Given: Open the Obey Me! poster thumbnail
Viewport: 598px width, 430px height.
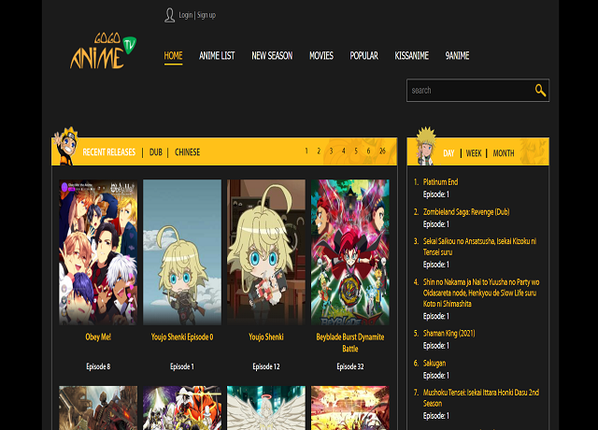Looking at the screenshot, I should click(x=98, y=252).
